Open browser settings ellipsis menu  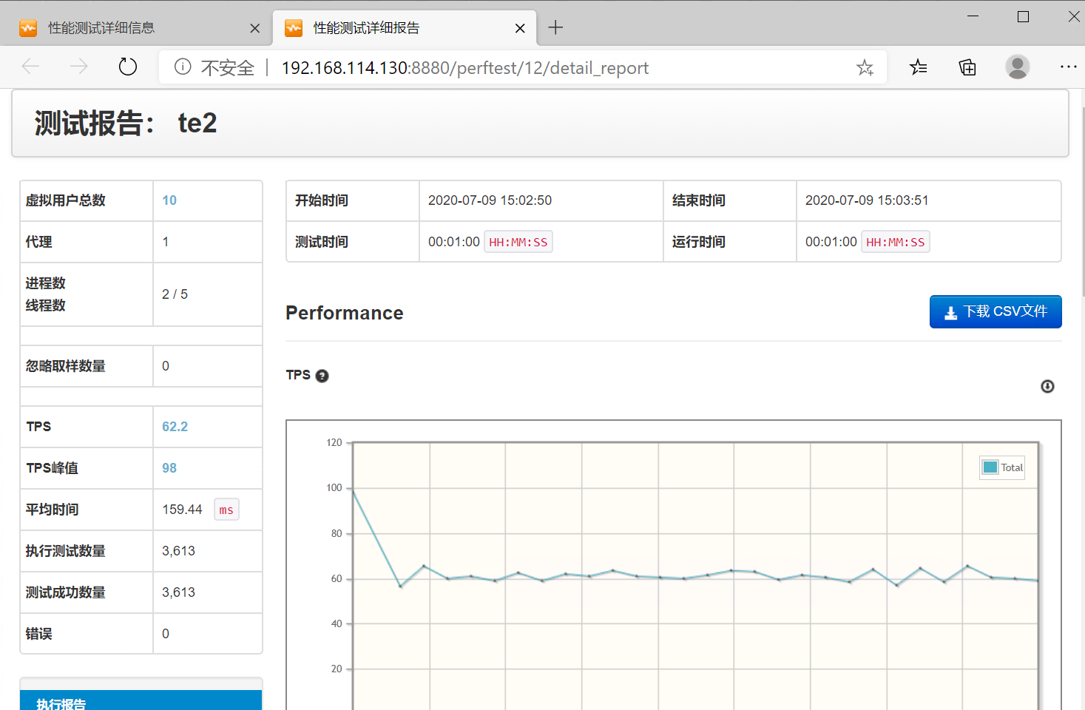[x=1068, y=67]
